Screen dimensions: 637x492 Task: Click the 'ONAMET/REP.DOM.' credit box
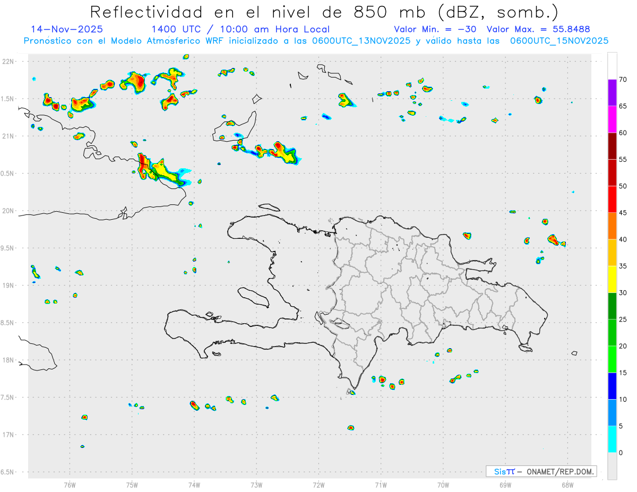point(541,471)
